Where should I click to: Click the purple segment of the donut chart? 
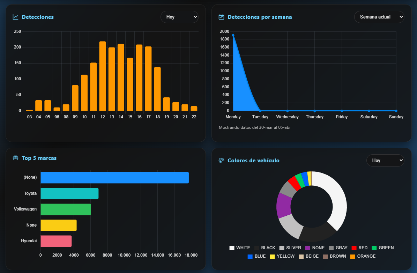click(284, 205)
